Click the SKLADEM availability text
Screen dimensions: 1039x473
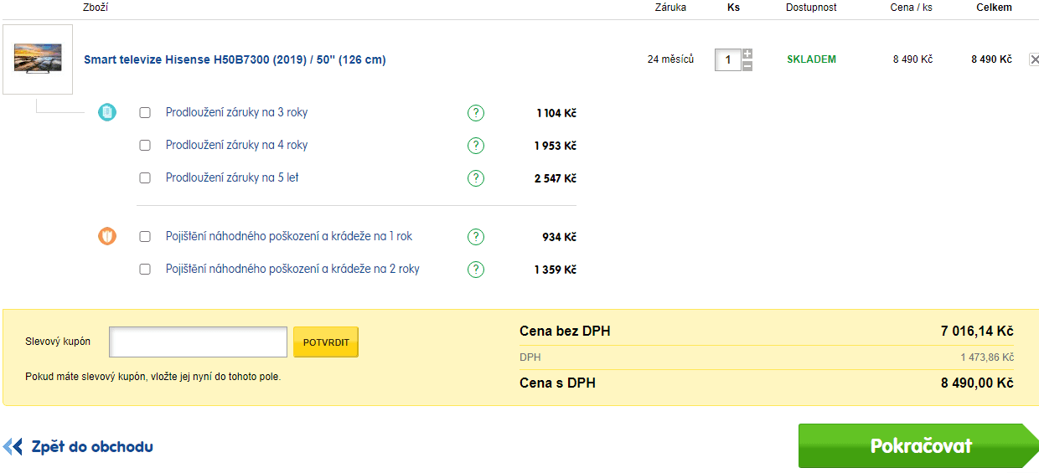(811, 59)
